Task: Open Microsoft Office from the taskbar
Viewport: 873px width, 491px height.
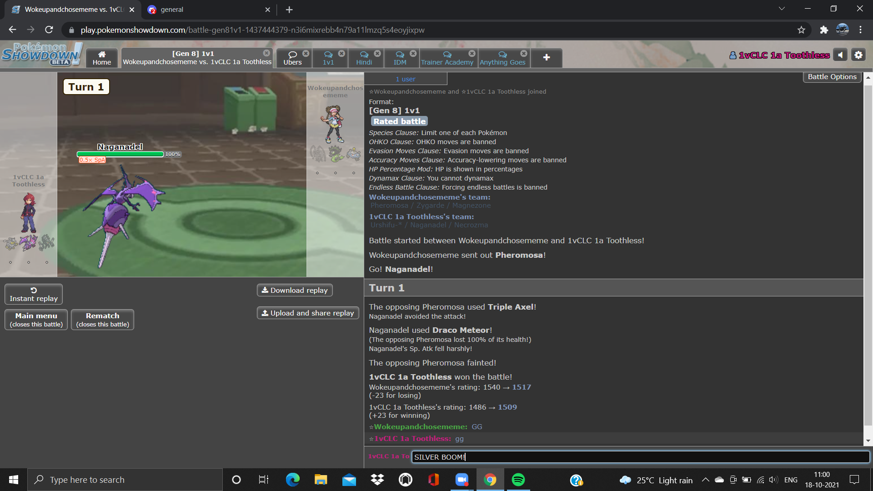Action: [x=433, y=480]
